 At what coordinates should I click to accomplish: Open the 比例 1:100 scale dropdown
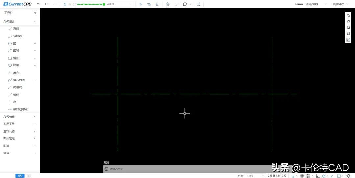[x=255, y=176]
